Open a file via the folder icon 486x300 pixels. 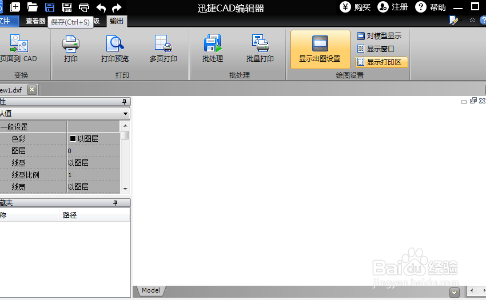click(x=32, y=7)
